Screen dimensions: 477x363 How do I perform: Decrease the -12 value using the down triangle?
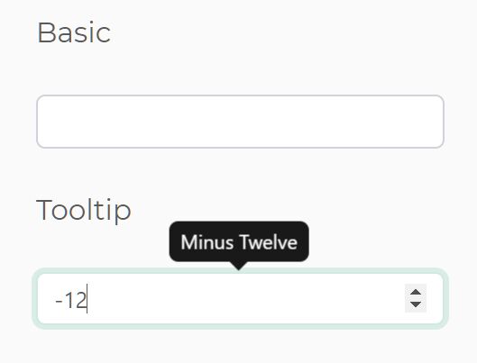click(416, 304)
